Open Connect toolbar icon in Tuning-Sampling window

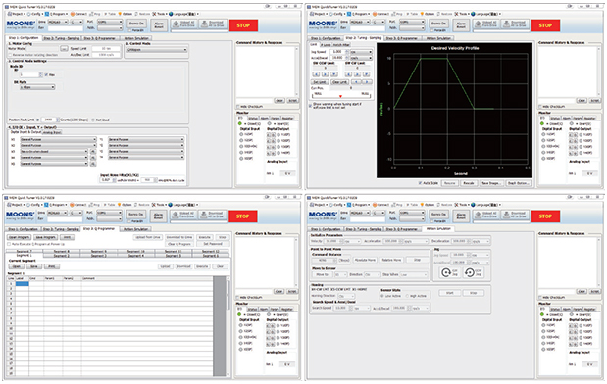click(375, 14)
